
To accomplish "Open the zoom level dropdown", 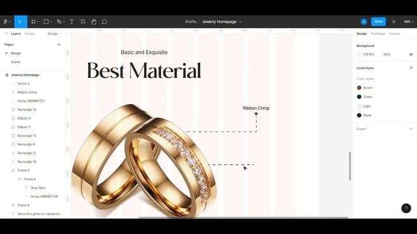I will tap(409, 21).
